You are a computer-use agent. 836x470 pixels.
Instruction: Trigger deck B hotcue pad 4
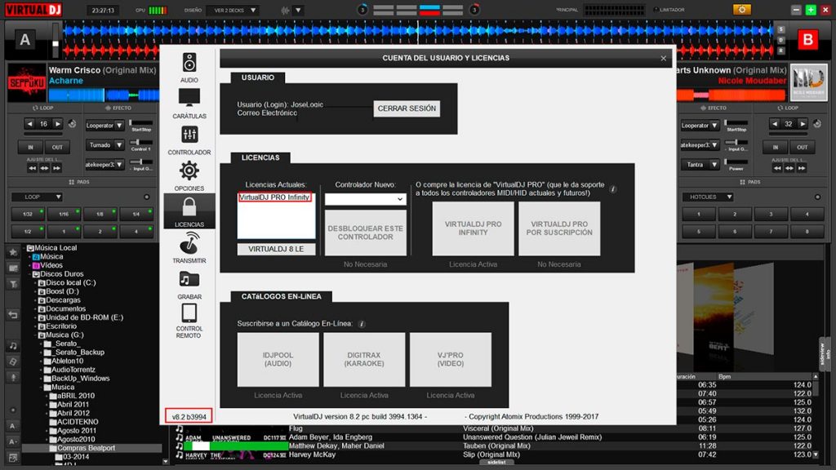(x=807, y=215)
